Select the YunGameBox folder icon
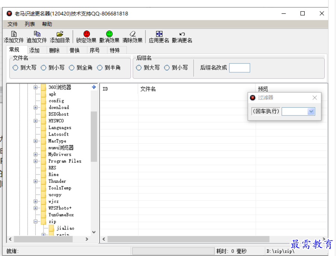Image resolution: width=336 pixels, height=256 pixels. [x=44, y=215]
